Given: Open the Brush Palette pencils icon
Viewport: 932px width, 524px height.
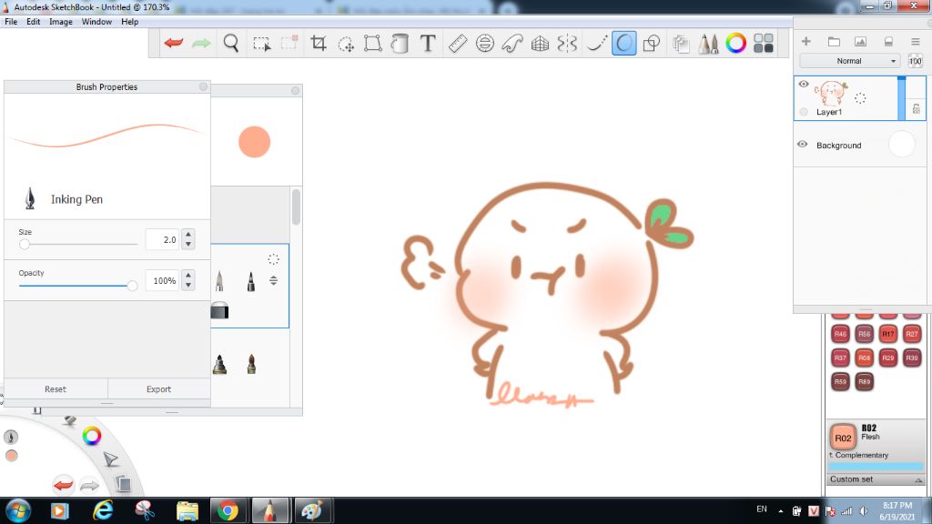Looking at the screenshot, I should [x=708, y=44].
